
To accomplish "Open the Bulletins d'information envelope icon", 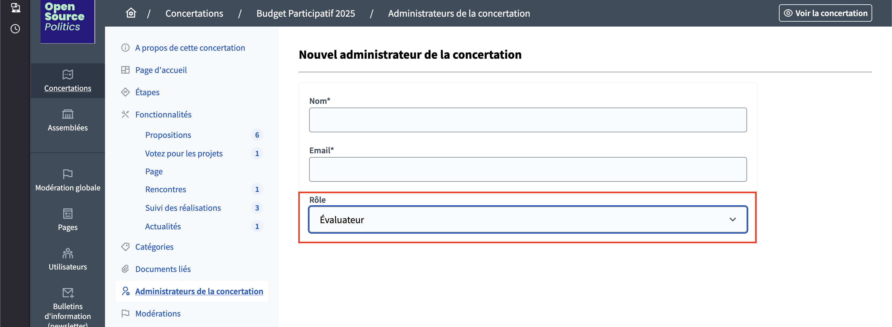I will coord(68,293).
